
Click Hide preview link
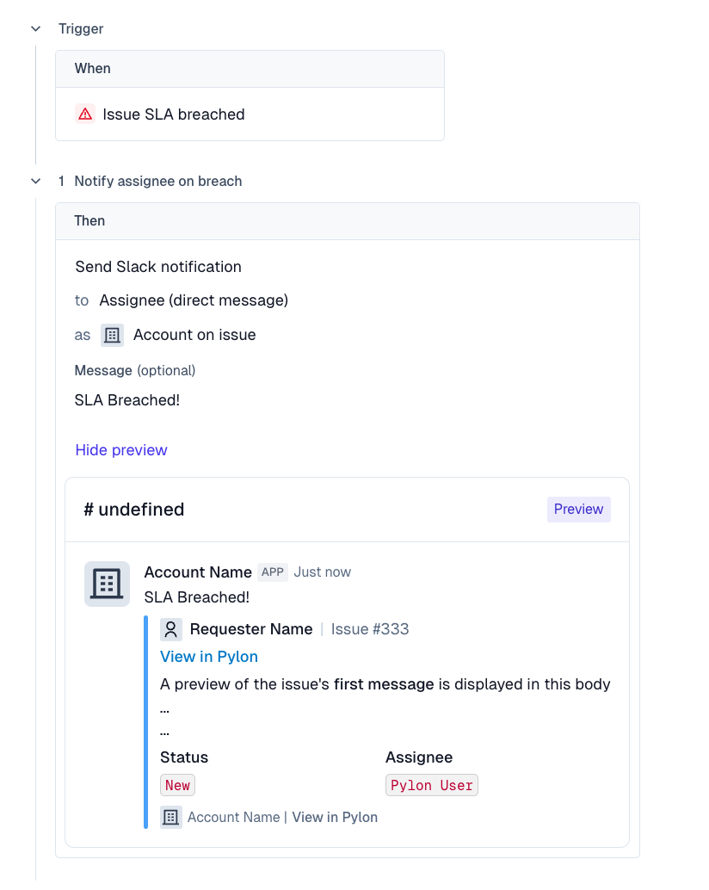tap(121, 450)
